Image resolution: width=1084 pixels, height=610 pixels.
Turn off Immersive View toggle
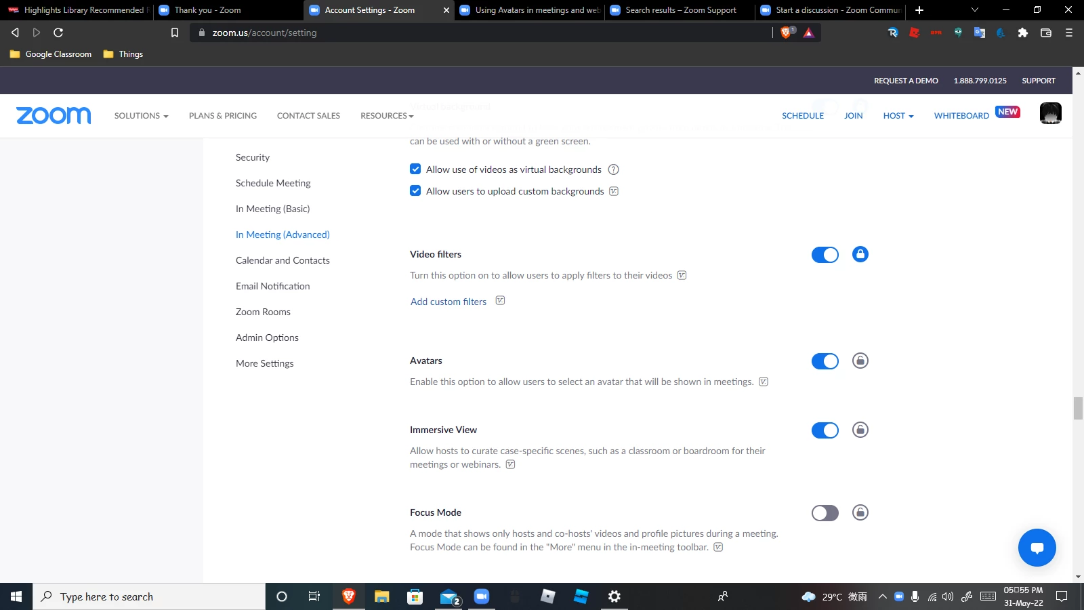pyautogui.click(x=825, y=430)
